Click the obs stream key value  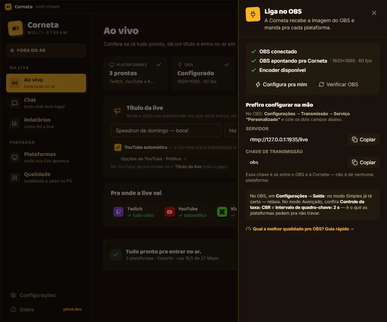click(254, 162)
